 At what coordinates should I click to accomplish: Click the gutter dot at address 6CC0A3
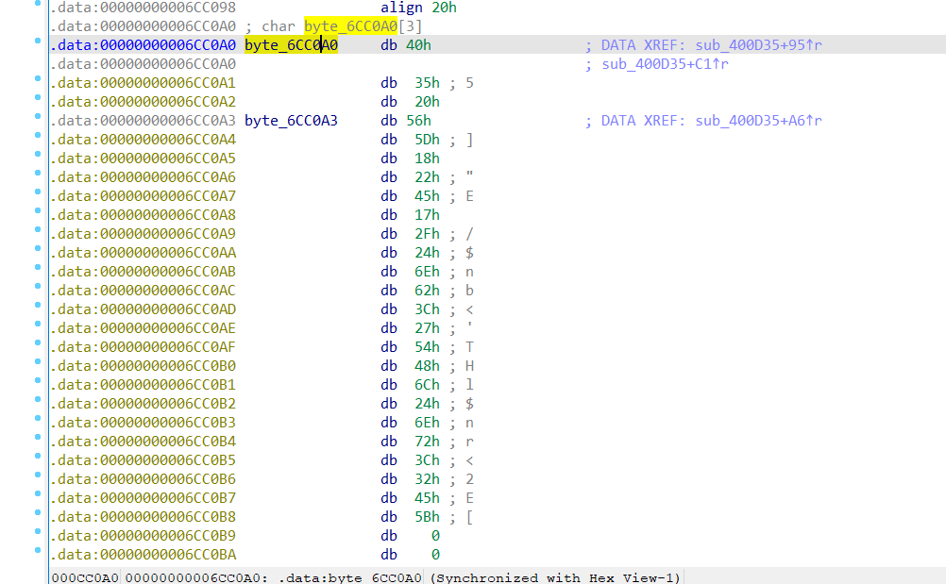[x=36, y=120]
